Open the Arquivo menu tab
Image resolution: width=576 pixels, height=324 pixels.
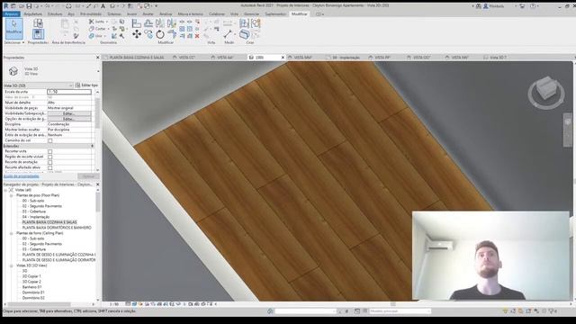[x=12, y=14]
